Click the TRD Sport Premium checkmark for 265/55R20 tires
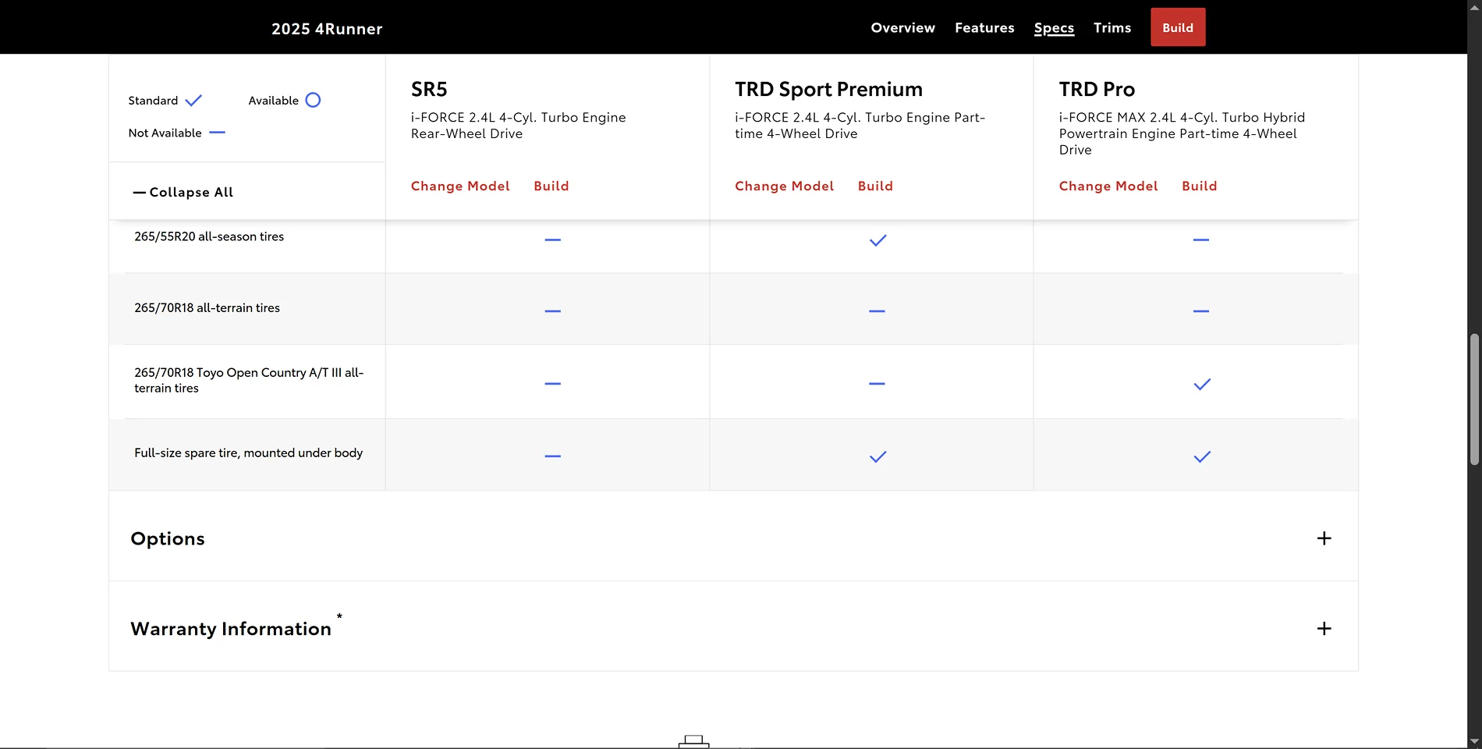Viewport: 1482px width, 749px height. pos(877,240)
